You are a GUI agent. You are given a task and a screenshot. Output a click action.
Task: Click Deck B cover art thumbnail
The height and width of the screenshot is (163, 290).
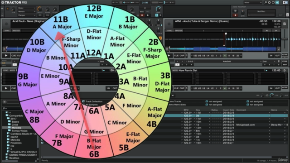pos(169,24)
